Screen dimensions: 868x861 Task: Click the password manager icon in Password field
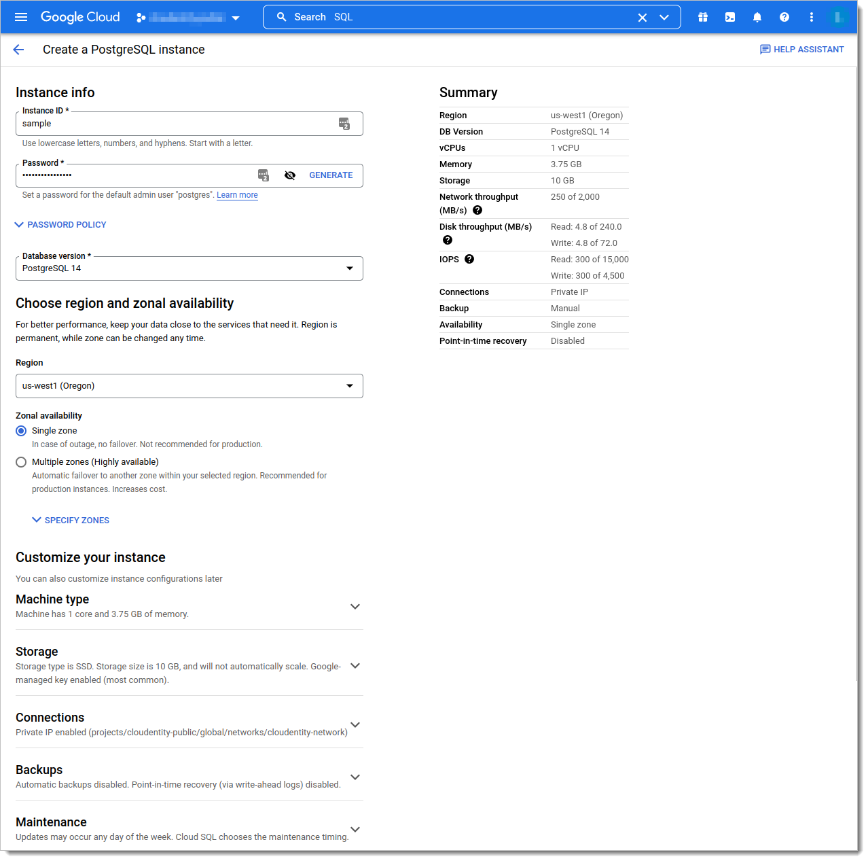(264, 175)
